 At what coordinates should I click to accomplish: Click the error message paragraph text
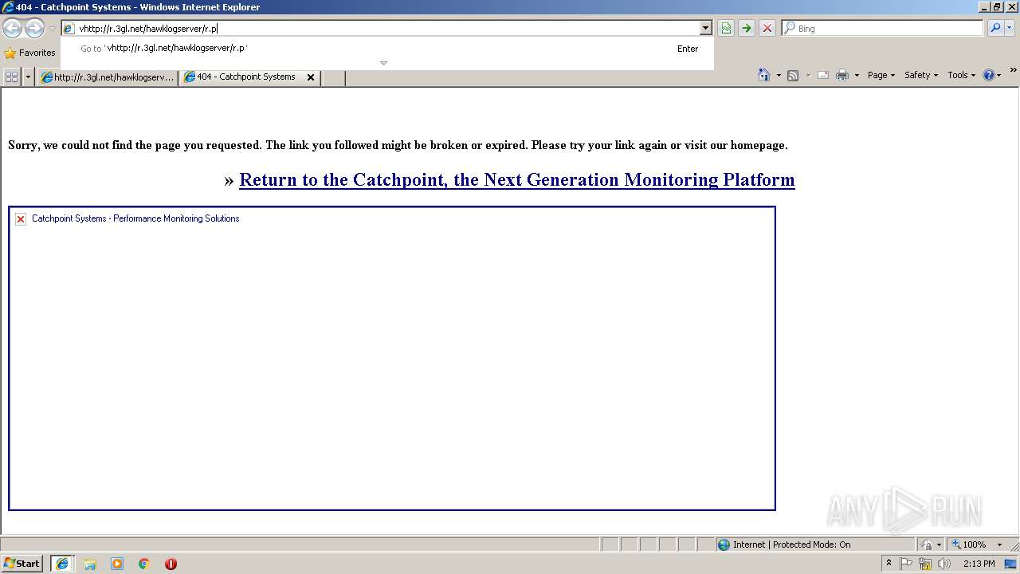[x=398, y=145]
